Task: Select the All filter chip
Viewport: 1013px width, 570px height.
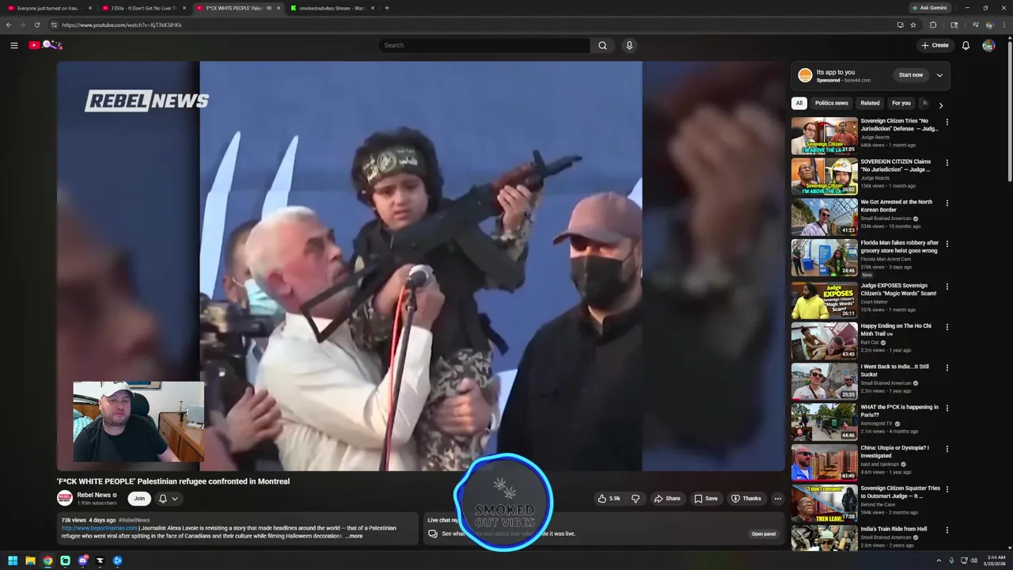Action: click(799, 103)
